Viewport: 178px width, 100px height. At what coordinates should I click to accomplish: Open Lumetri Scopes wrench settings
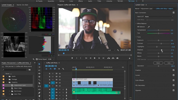[34, 59]
